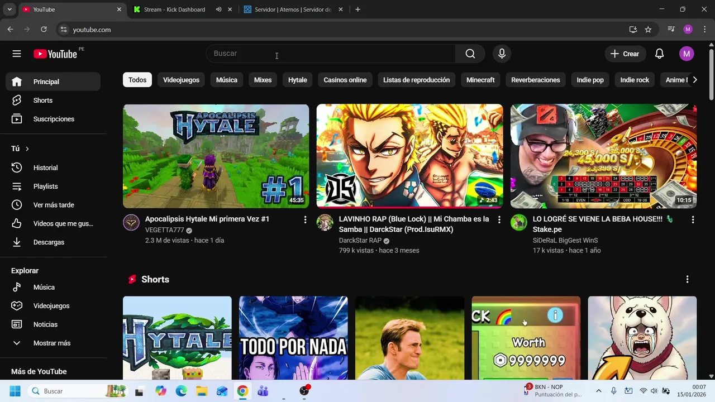Open Windows Start menu

(x=15, y=391)
